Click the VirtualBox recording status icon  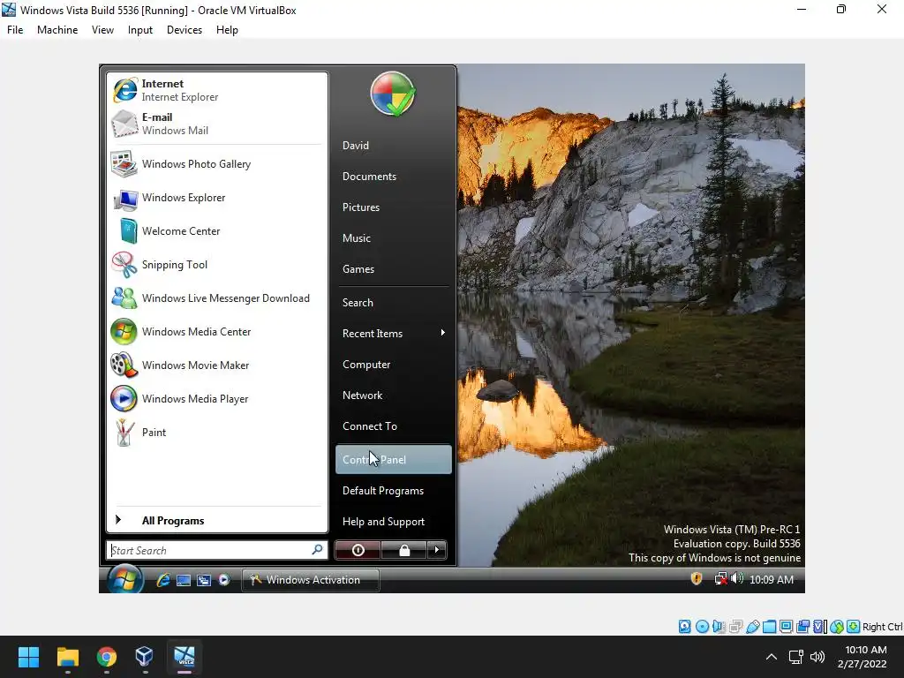(802, 627)
